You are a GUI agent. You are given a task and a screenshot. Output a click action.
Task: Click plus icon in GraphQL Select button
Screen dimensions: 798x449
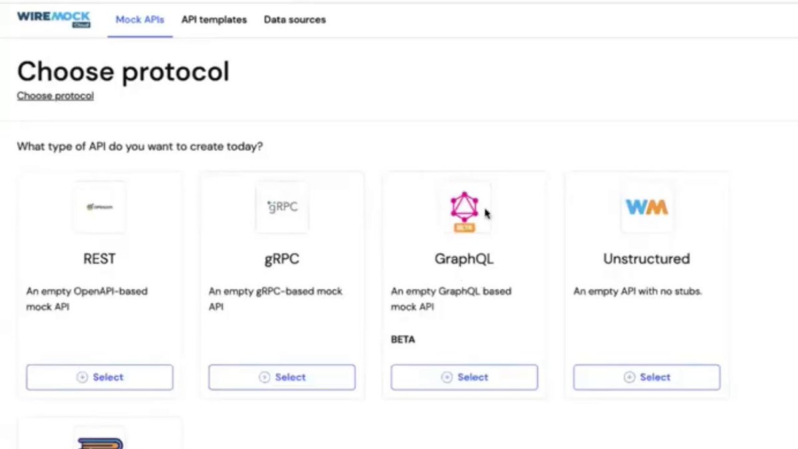pyautogui.click(x=447, y=377)
